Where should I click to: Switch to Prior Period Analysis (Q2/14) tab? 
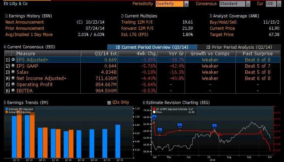(239, 47)
